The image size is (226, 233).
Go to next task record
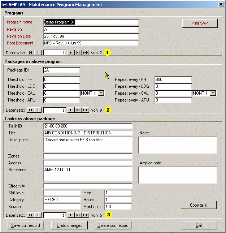coord(71,215)
